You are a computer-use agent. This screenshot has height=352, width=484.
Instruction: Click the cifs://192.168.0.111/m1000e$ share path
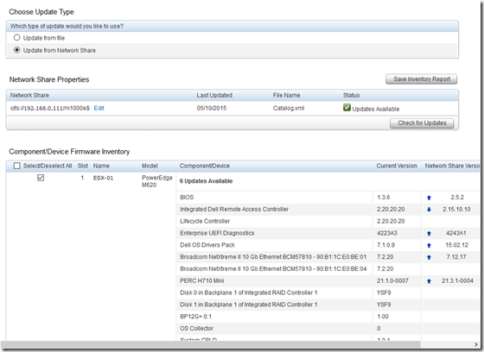(50, 108)
